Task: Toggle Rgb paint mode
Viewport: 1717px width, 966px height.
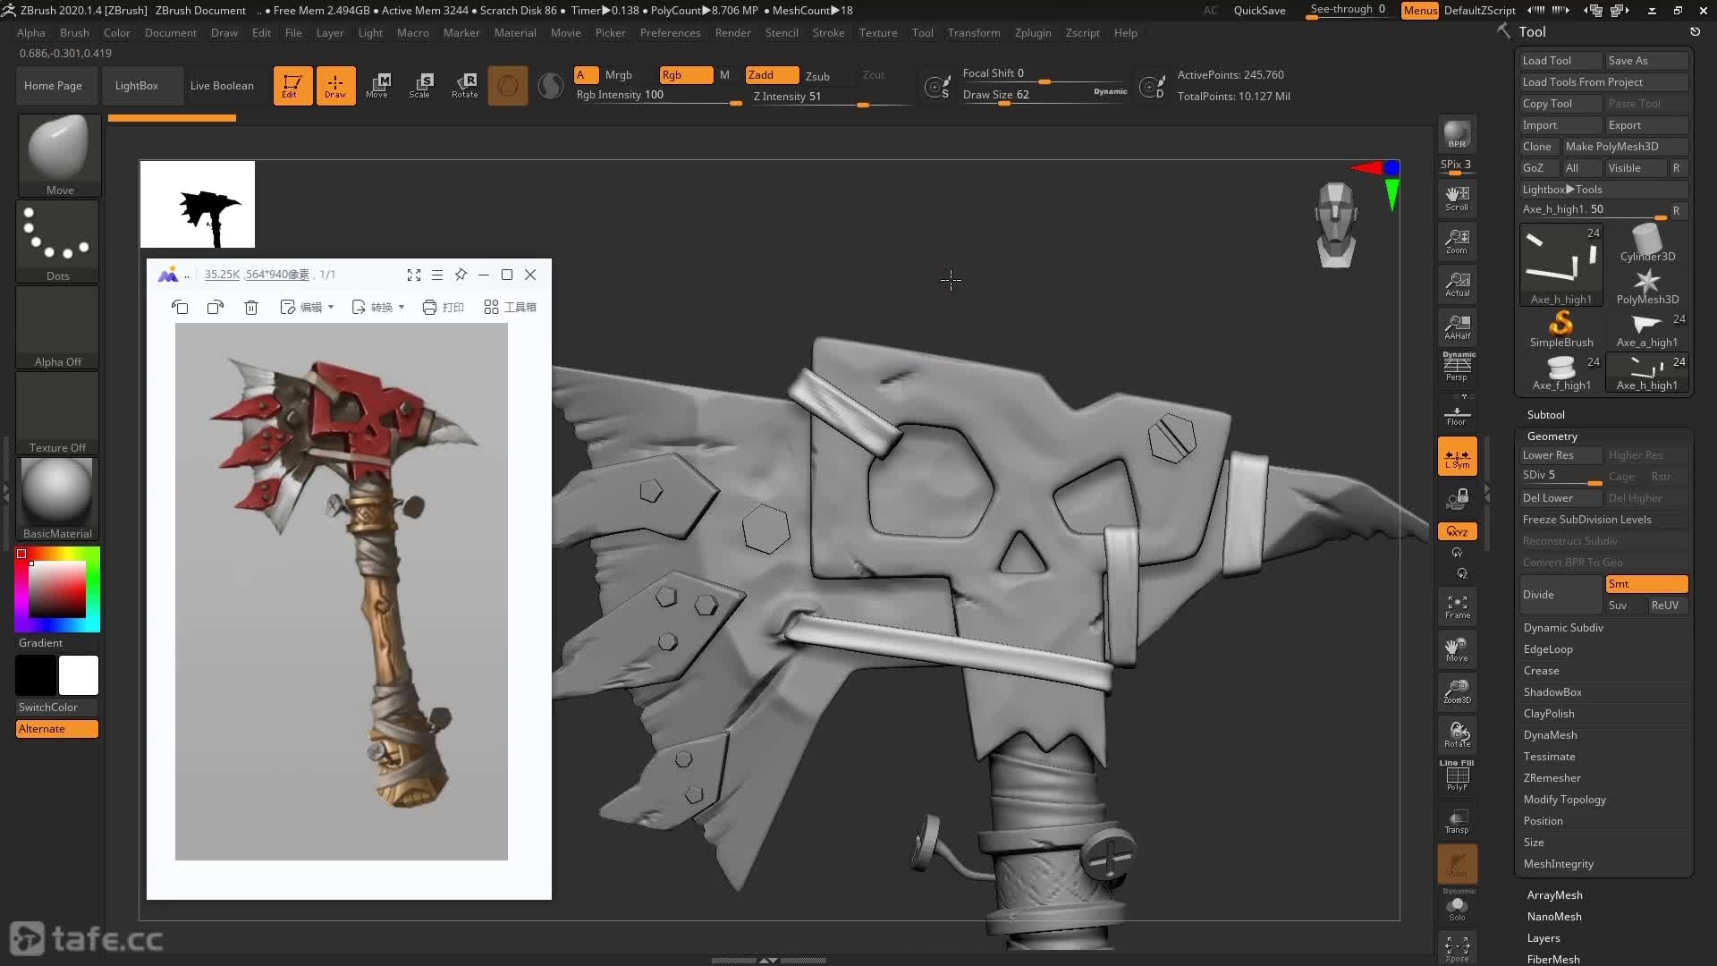Action: point(686,75)
